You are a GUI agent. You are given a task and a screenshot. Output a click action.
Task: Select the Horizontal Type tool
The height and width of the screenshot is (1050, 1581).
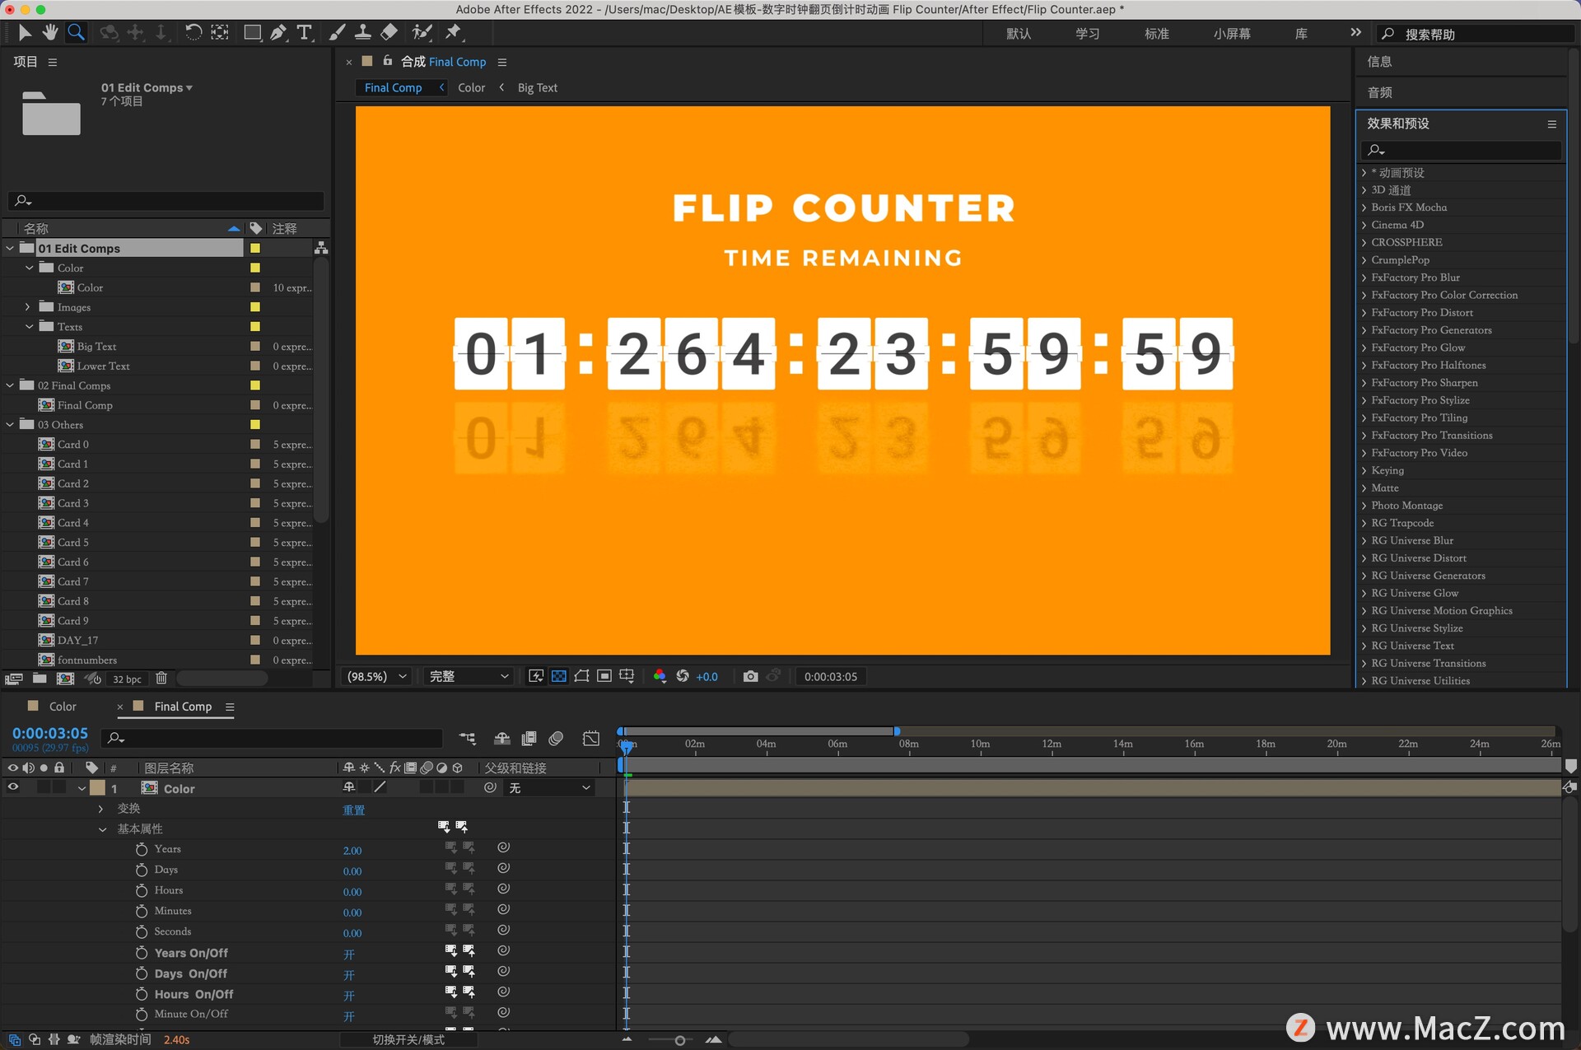tap(305, 32)
